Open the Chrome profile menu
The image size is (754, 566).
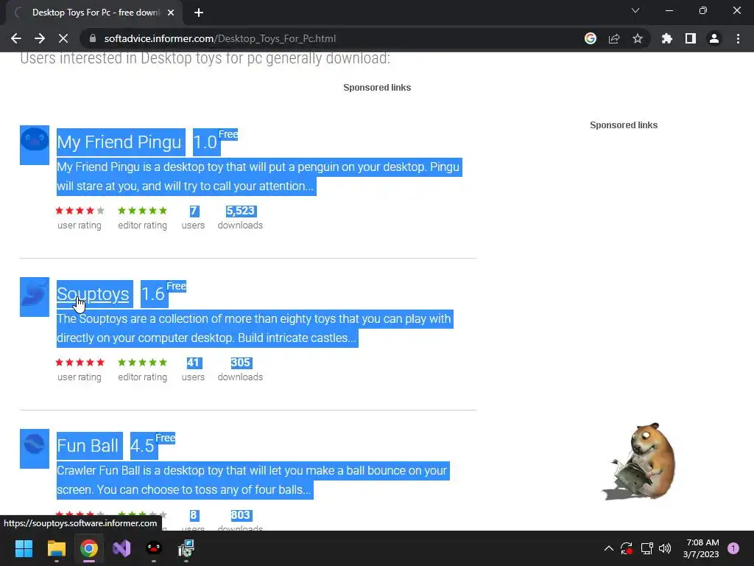pos(714,38)
